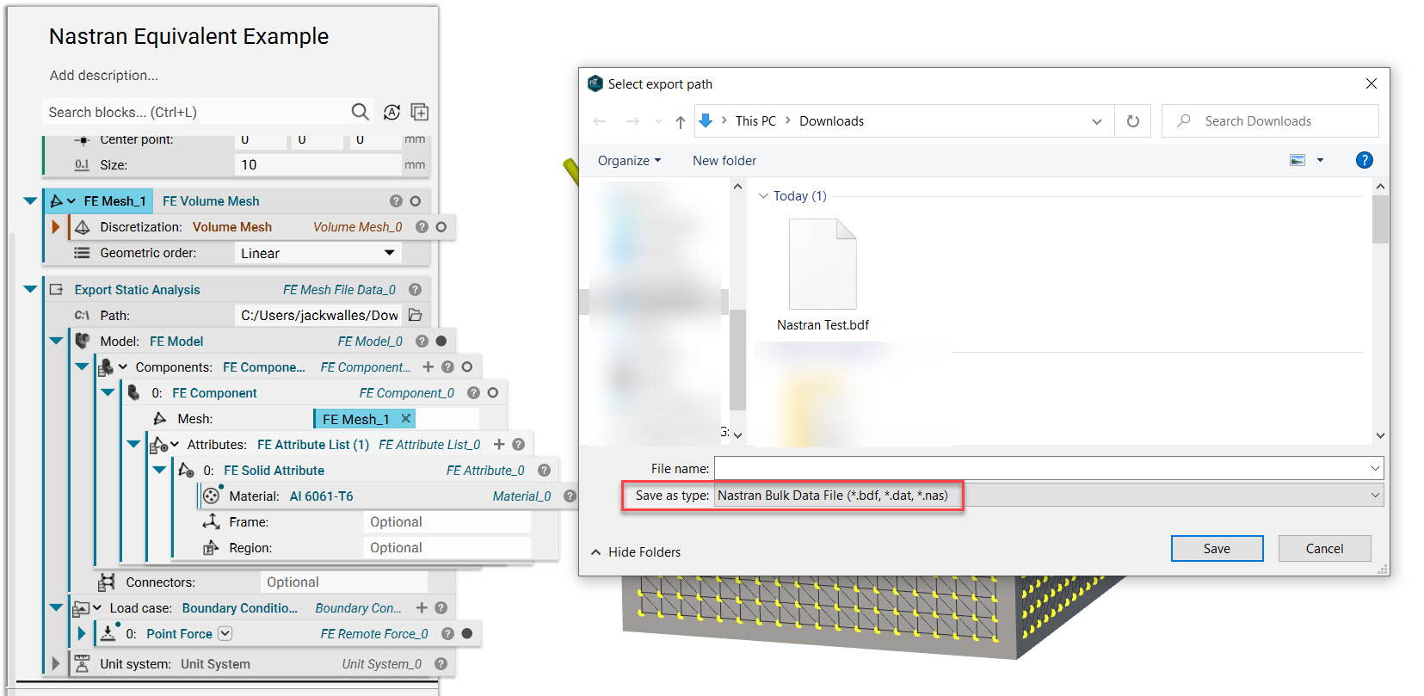Open help on Material row

point(570,496)
